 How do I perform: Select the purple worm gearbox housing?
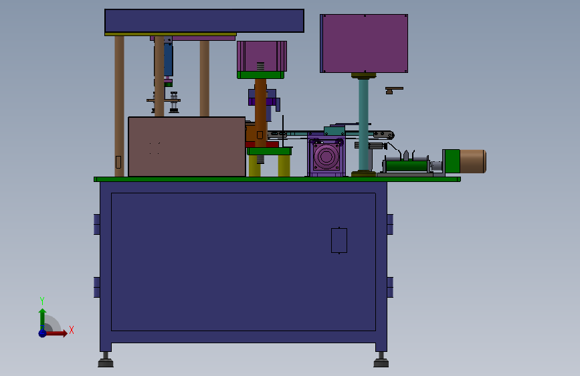point(326,157)
